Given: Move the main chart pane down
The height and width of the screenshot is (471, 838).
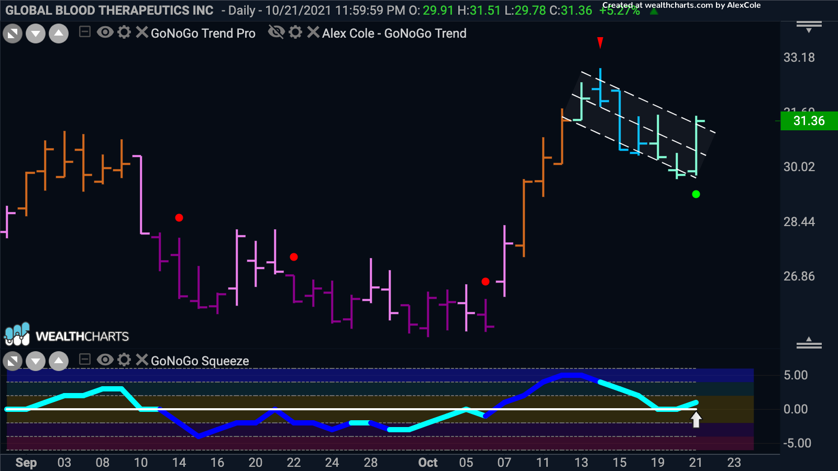Looking at the screenshot, I should (x=36, y=34).
